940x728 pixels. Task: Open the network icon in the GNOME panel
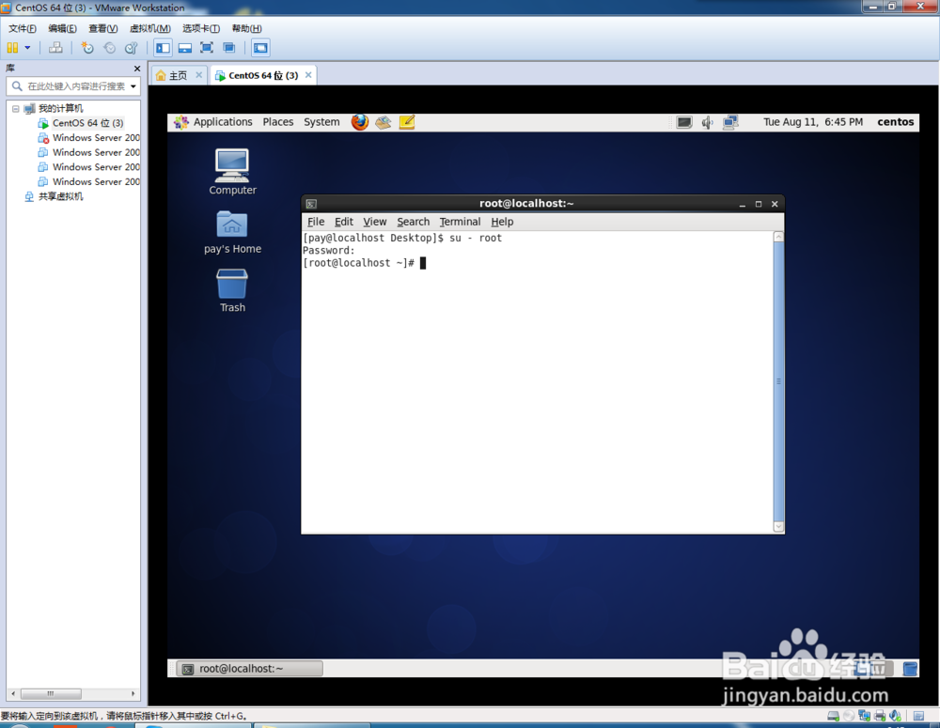click(x=731, y=122)
